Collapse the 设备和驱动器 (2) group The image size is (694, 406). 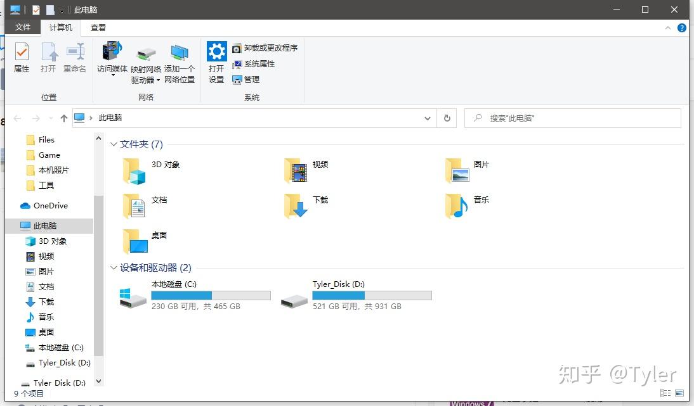tap(114, 268)
